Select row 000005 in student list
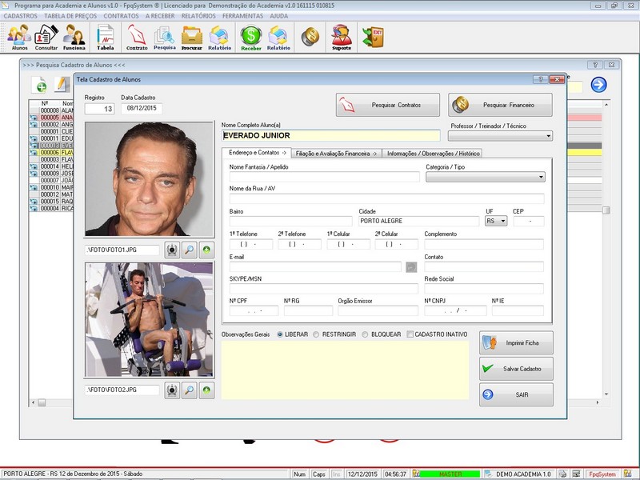The image size is (640, 480). click(50, 118)
